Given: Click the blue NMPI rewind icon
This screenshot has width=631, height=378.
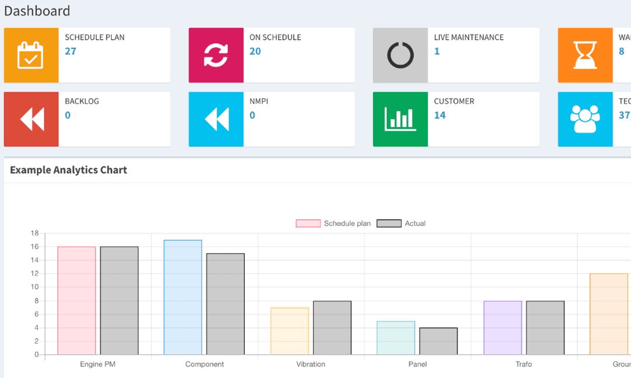Looking at the screenshot, I should (x=216, y=119).
